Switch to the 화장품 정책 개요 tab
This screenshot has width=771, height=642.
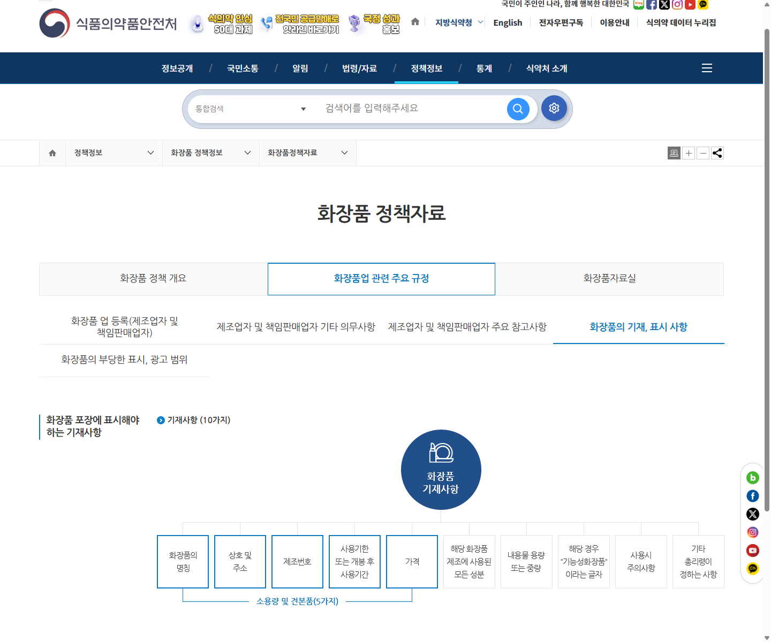(153, 279)
